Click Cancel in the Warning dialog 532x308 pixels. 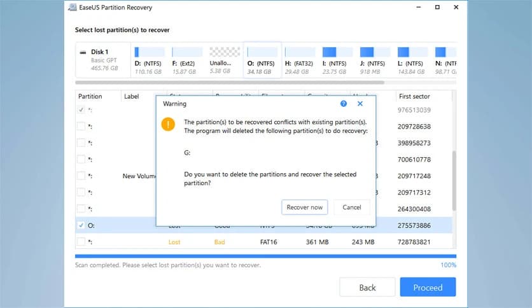coord(351,207)
